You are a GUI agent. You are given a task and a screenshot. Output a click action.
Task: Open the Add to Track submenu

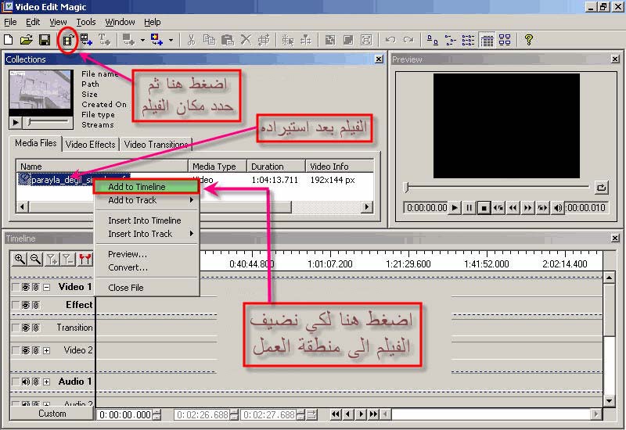click(146, 200)
